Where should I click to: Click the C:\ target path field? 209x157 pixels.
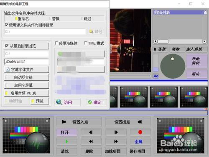click(x=45, y=31)
